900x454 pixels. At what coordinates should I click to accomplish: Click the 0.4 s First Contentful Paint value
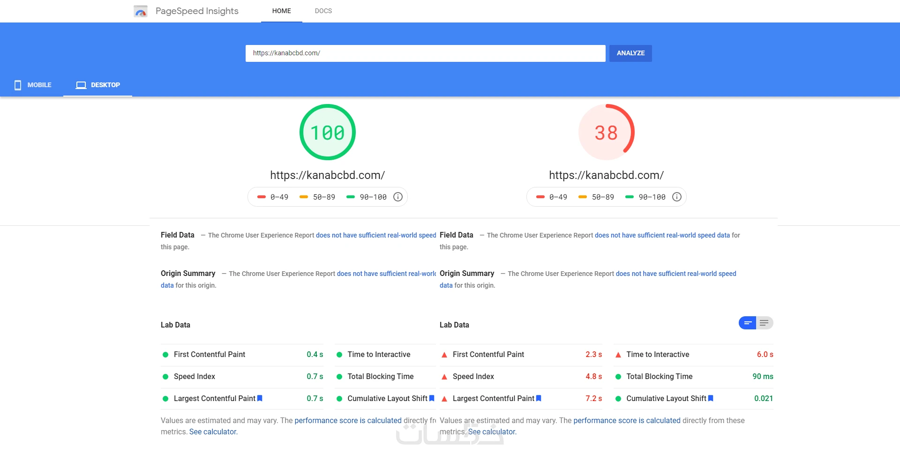point(315,354)
